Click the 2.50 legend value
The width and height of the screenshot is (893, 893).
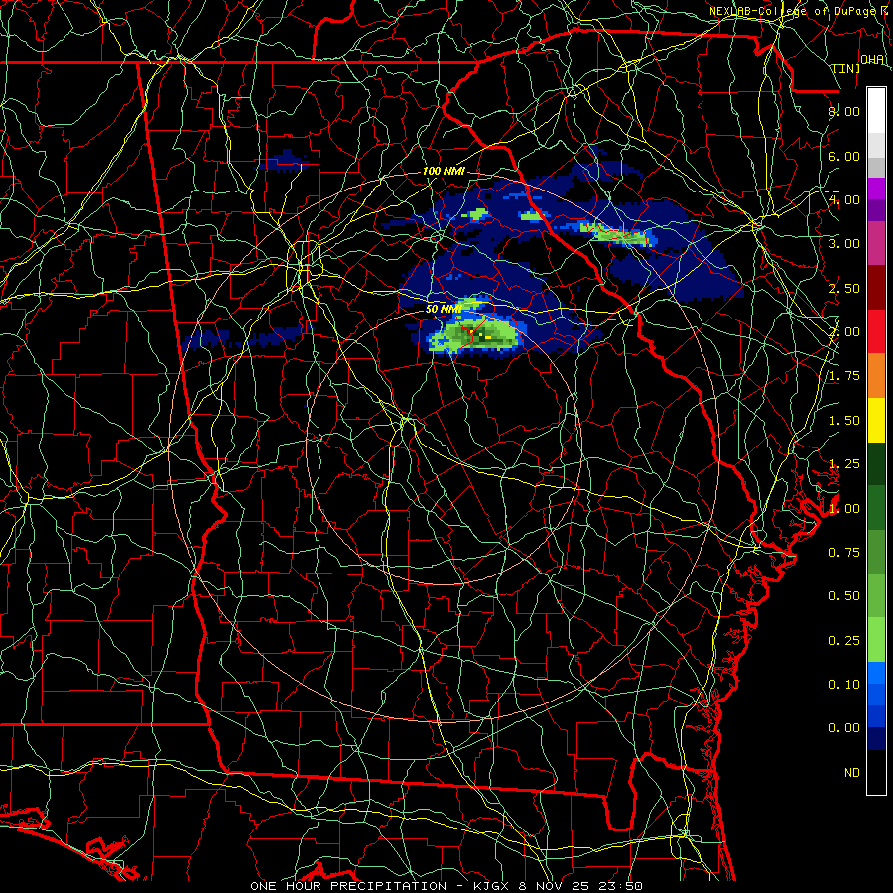[x=844, y=288]
